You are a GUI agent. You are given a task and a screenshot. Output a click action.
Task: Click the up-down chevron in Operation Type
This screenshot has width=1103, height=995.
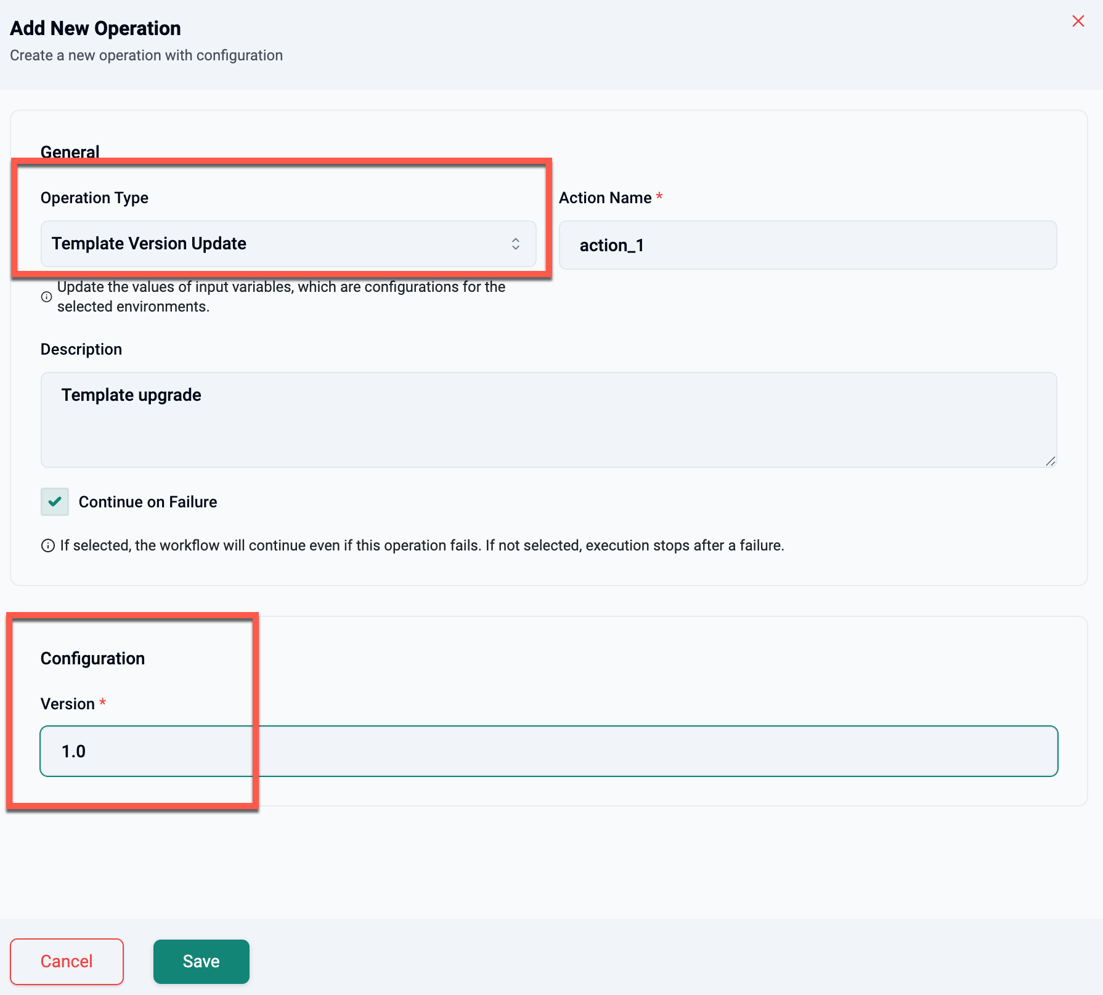coord(515,244)
